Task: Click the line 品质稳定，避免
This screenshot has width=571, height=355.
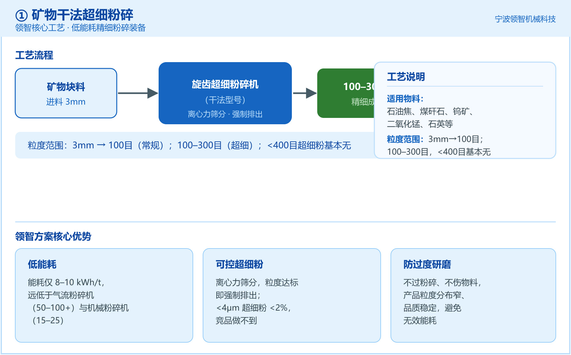Action: (x=432, y=308)
